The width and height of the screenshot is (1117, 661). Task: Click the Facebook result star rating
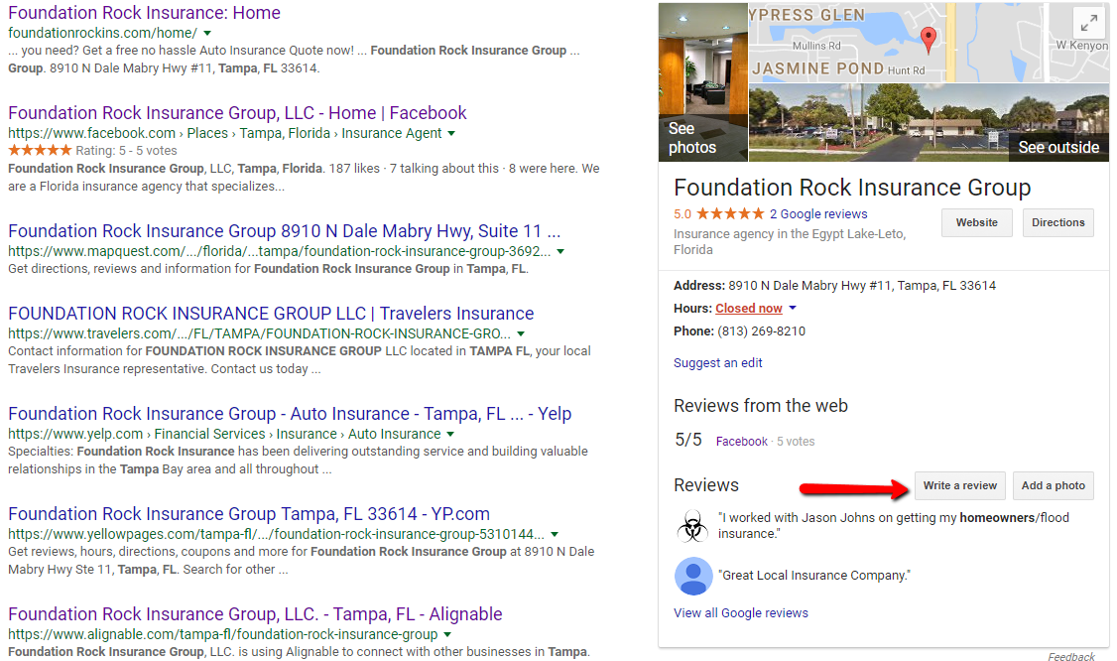tap(40, 151)
